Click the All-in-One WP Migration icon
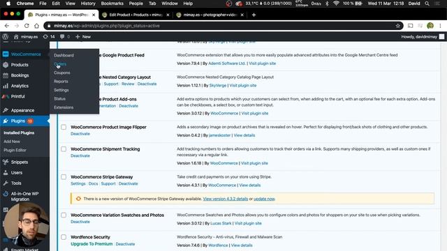447x251 pixels. tap(6, 194)
